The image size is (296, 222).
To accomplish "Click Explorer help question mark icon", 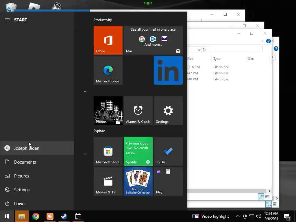I will coord(269,41).
